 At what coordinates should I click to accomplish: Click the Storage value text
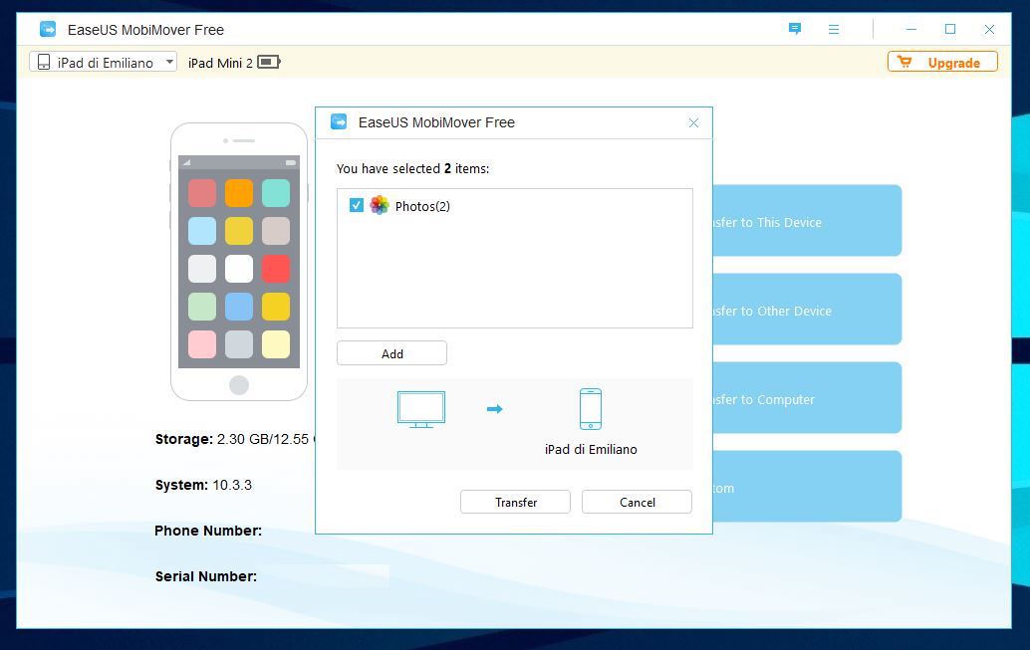click(265, 439)
